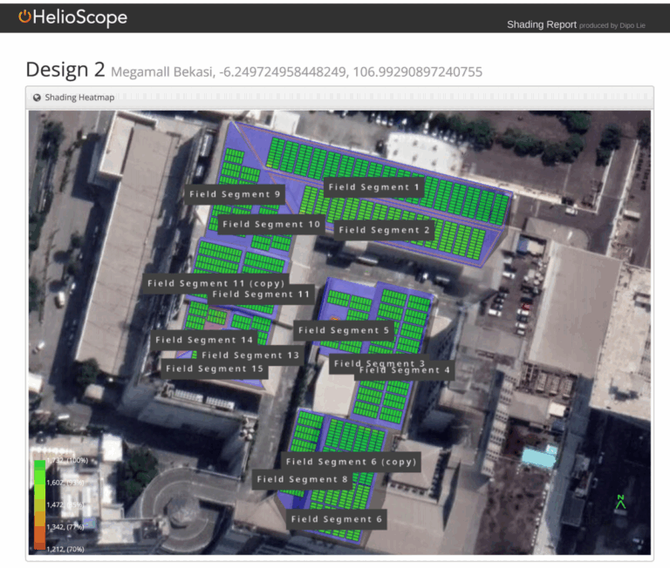
Task: Select the Field Segment 6 (copy) label
Action: click(352, 462)
